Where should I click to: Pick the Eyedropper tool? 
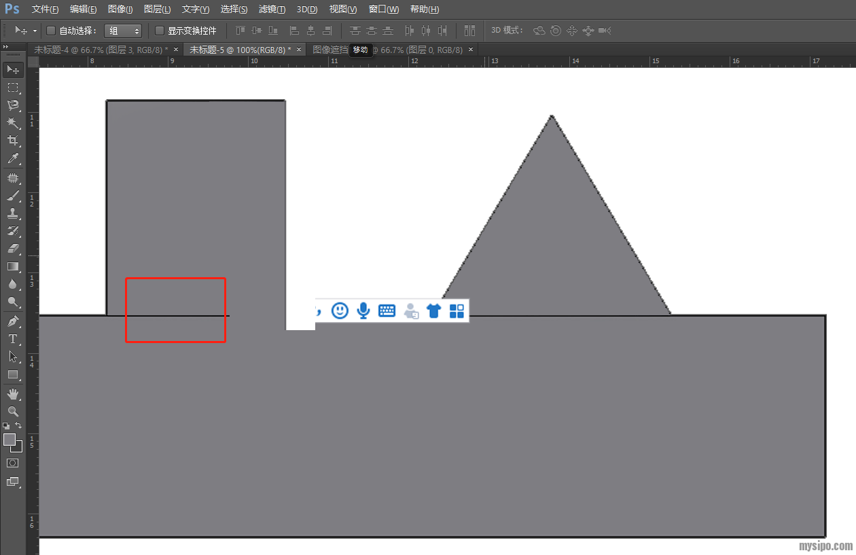tap(12, 159)
